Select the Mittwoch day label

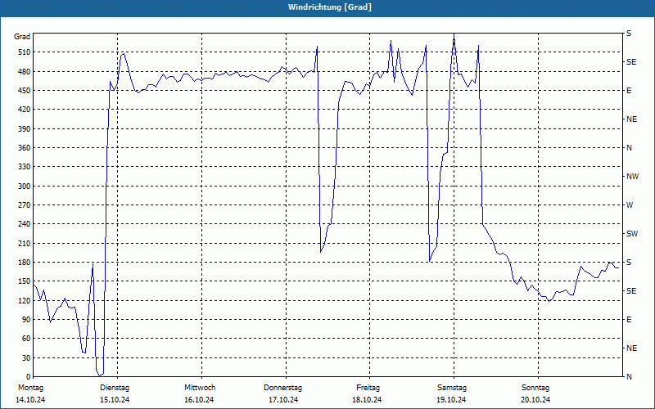[200, 388]
